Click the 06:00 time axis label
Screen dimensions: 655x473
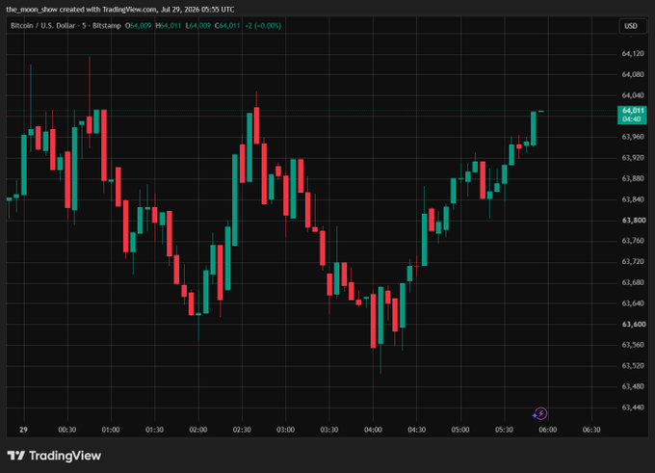pyautogui.click(x=548, y=430)
